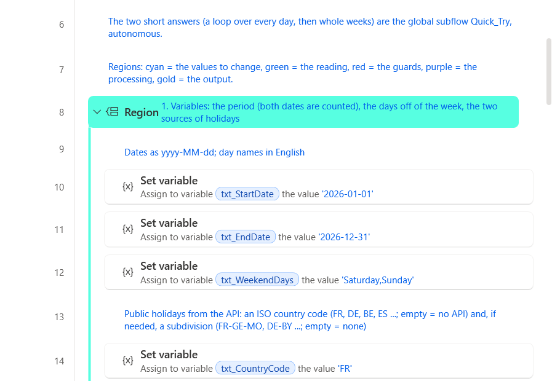Click line number 6
Viewport: 552px width, 381px height.
coord(62,24)
